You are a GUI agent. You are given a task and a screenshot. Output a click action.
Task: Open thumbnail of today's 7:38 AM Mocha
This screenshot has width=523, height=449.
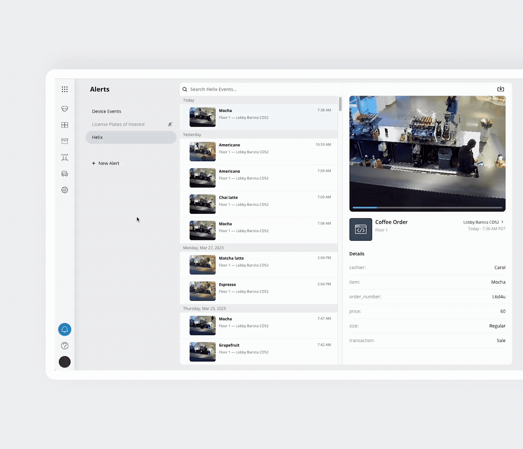(x=203, y=117)
